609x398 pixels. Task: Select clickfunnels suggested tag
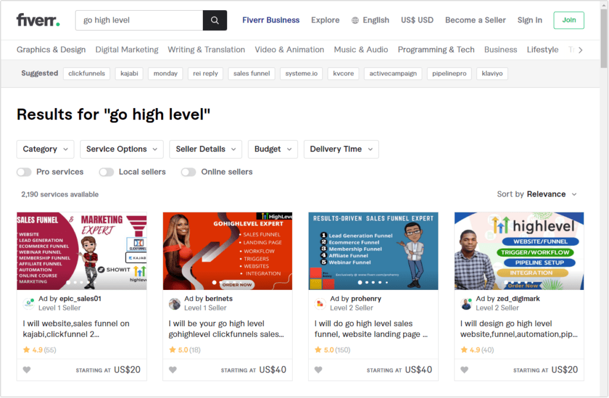point(87,73)
